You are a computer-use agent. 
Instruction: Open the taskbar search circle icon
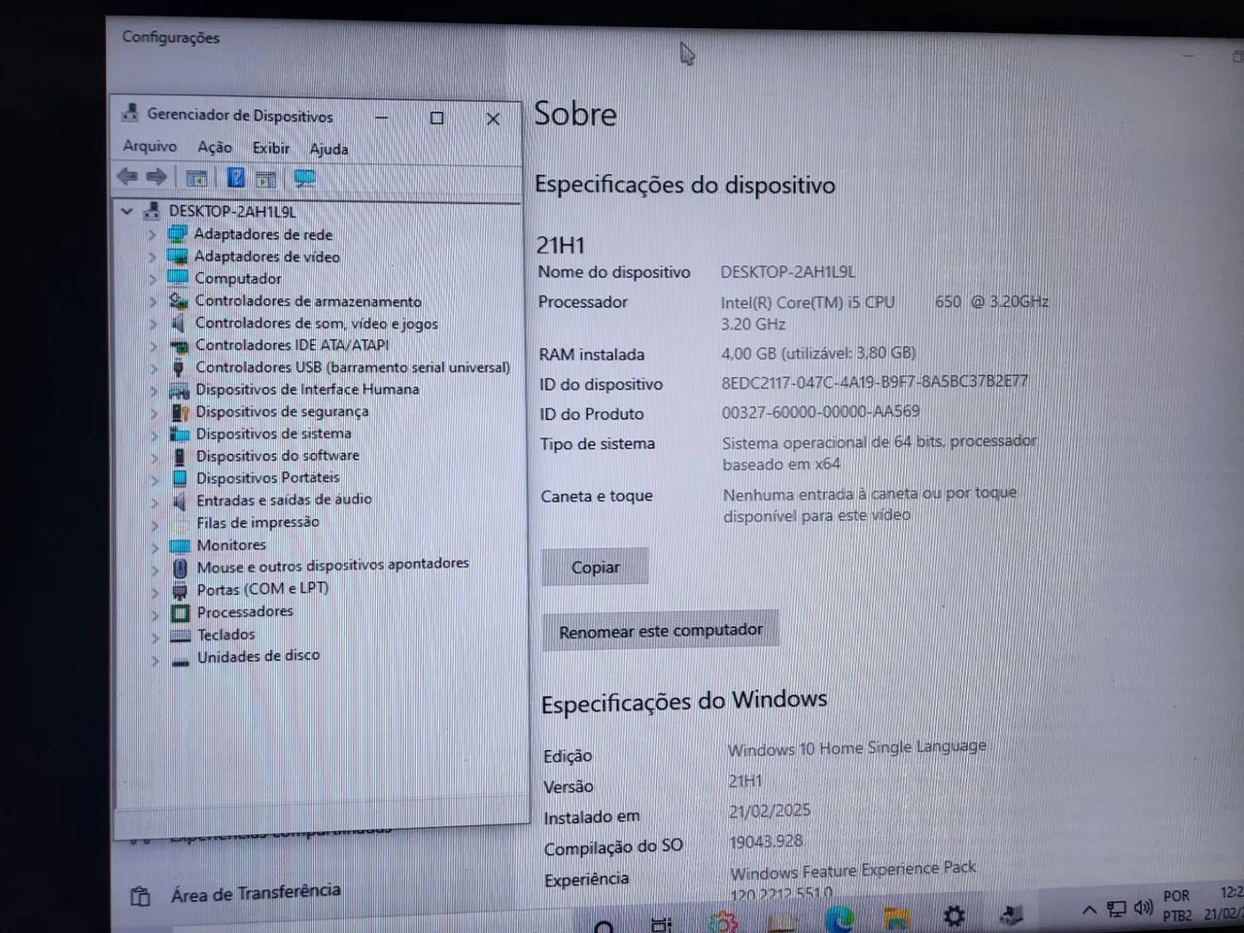[604, 925]
